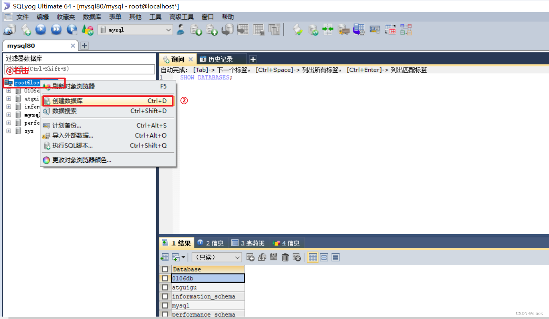This screenshot has height=319, width=549.
Task: Click the insert new row icon
Action: point(250,257)
